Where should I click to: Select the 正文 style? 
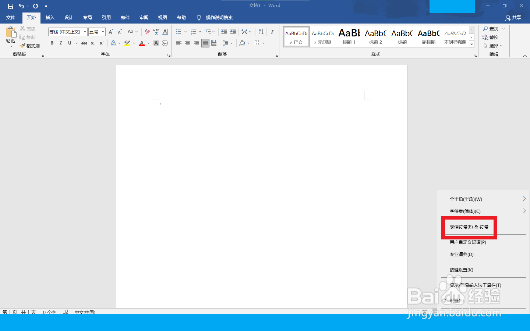tap(296, 37)
